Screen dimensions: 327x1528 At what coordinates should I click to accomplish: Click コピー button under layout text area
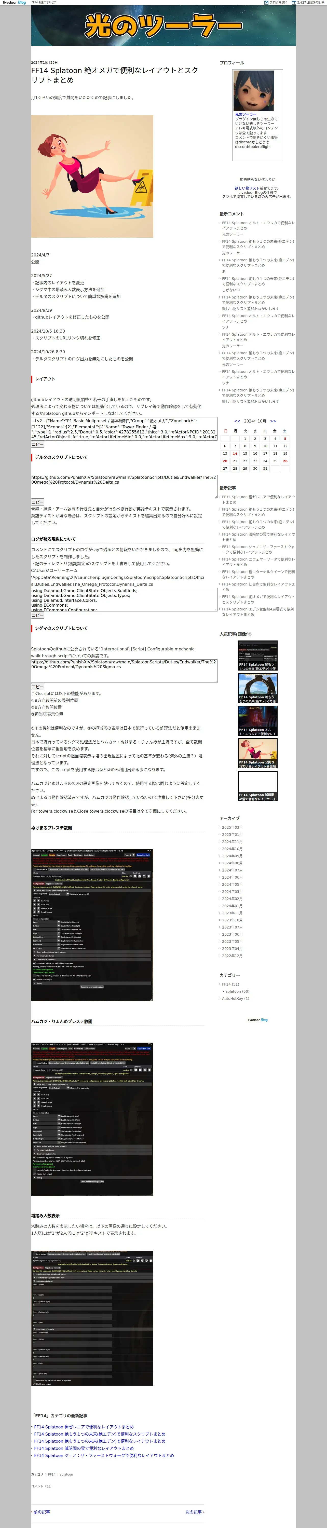coord(37,444)
